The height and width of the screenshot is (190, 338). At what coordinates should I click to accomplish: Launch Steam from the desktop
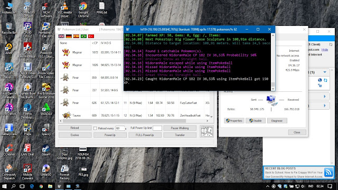(46, 150)
